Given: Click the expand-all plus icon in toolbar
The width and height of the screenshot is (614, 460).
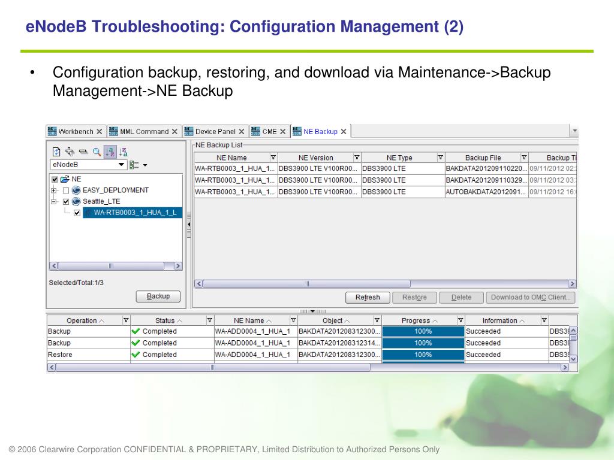Looking at the screenshot, I should click(70, 152).
